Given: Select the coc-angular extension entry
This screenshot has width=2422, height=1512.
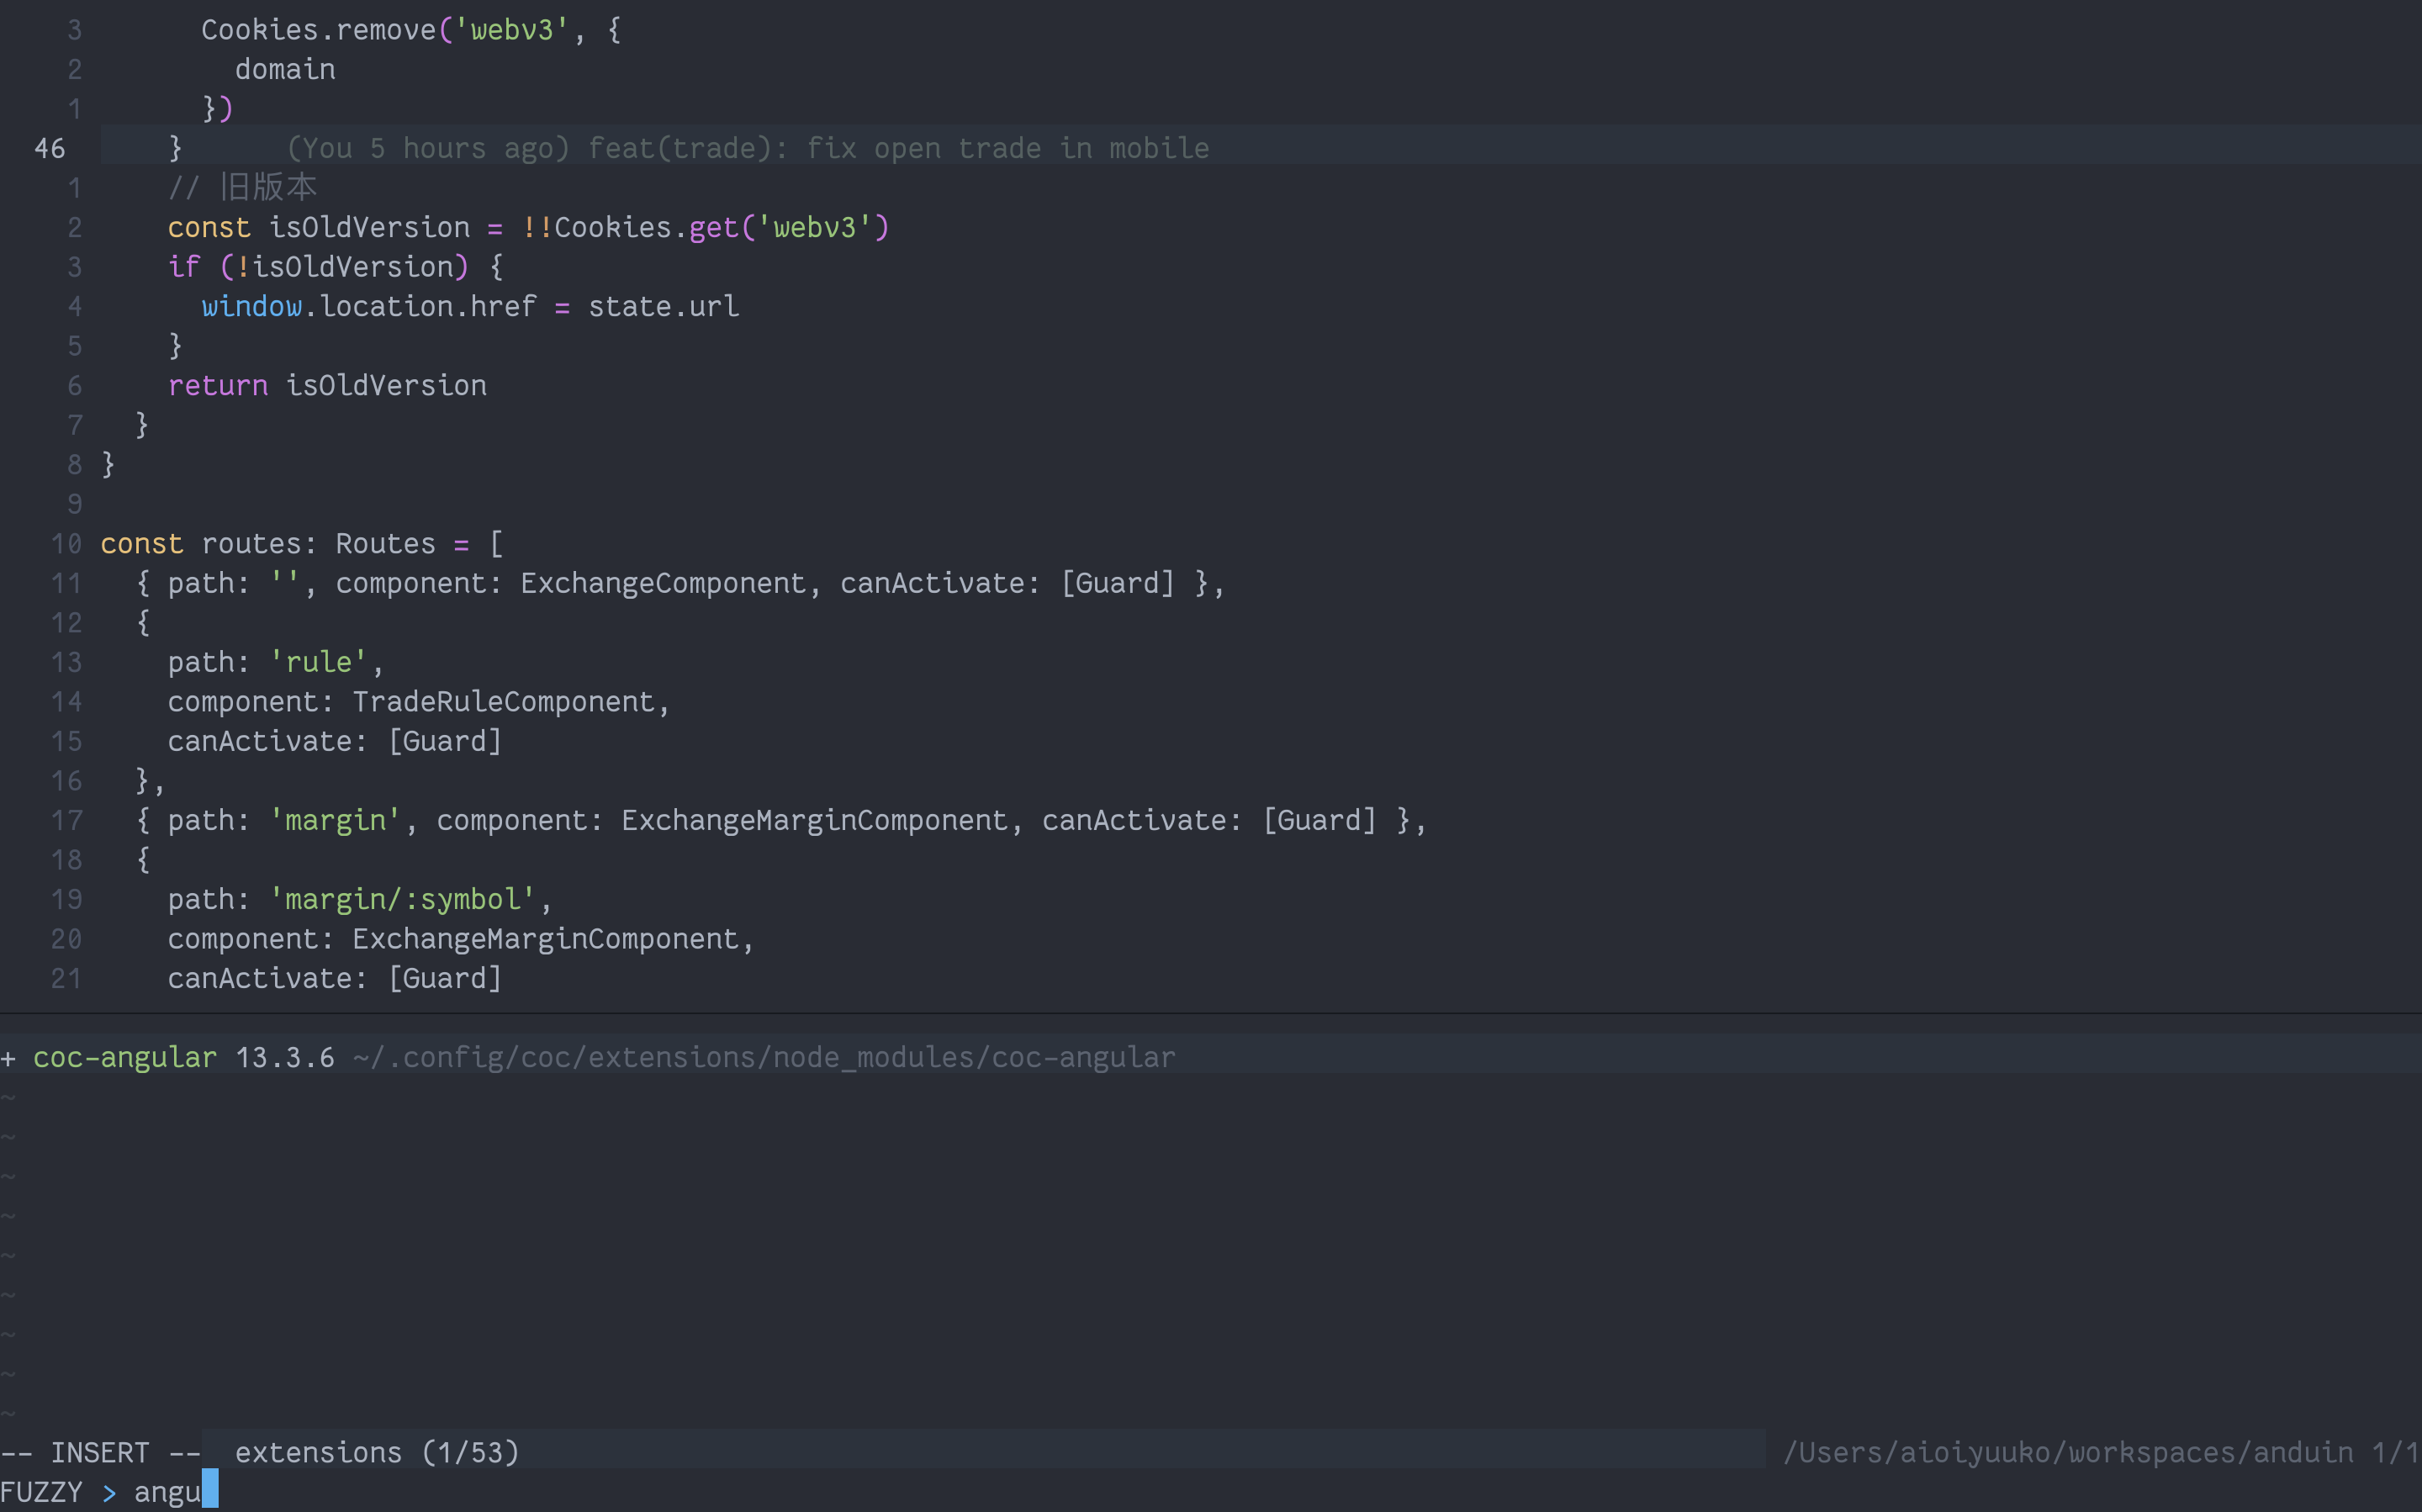Looking at the screenshot, I should click(x=124, y=1057).
